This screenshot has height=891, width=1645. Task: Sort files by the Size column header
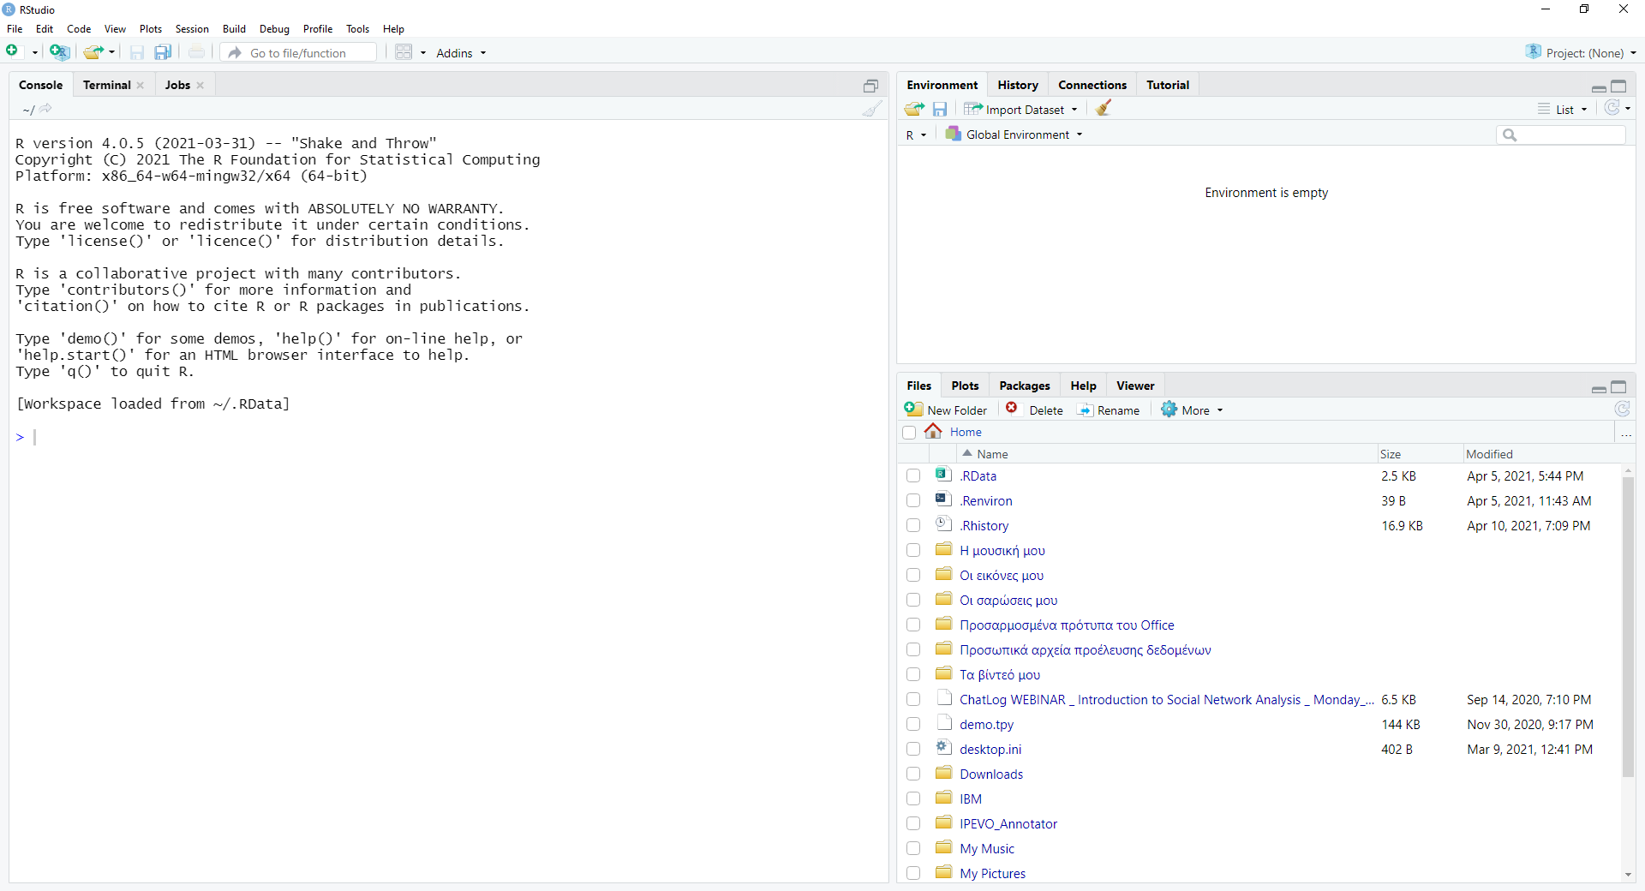tap(1391, 454)
